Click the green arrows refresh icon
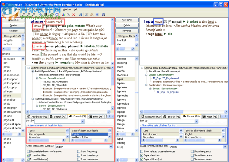Image resolution: width=229 pixels, height=162 pixels. [x=52, y=15]
